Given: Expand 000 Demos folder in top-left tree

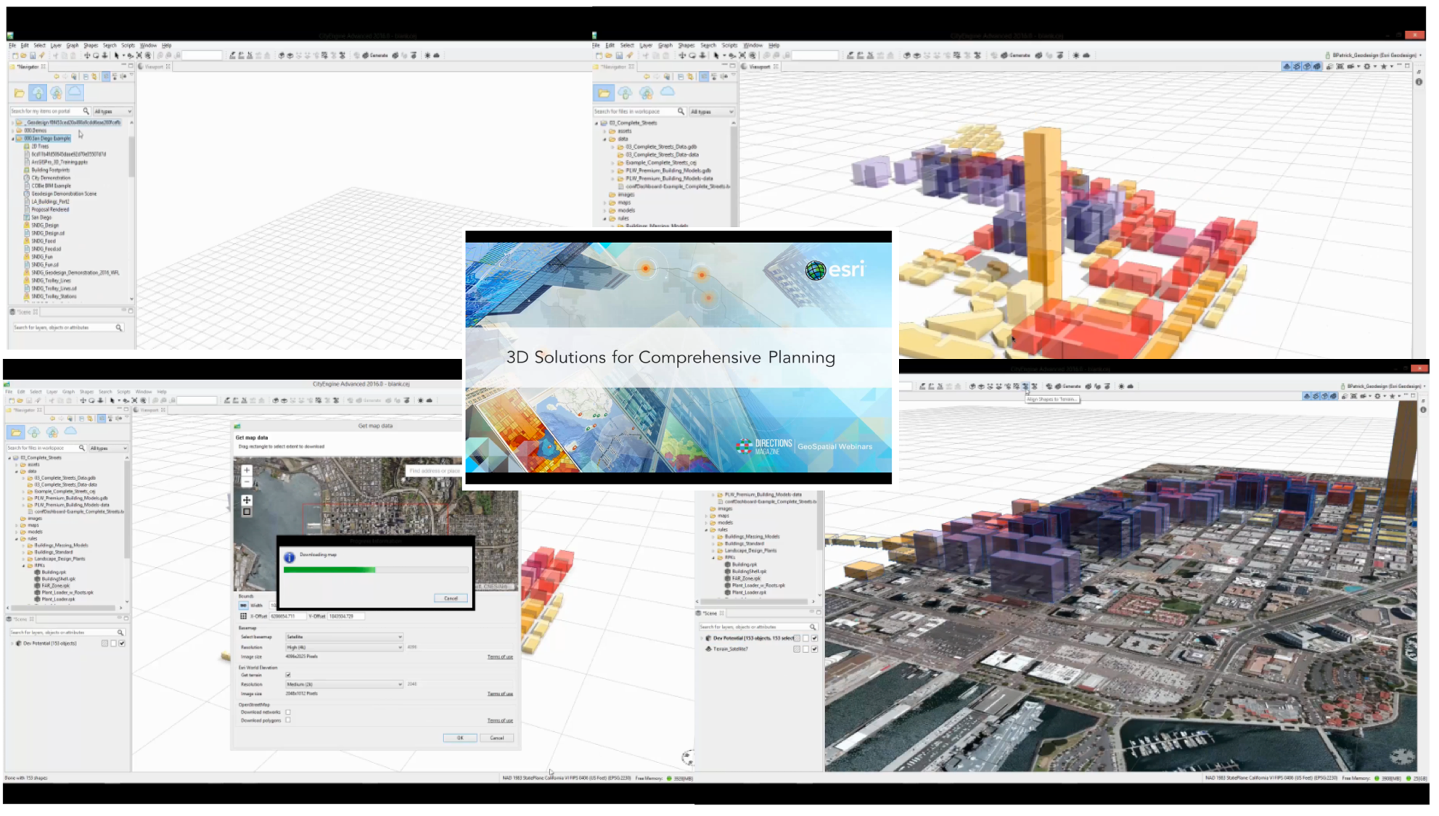Looking at the screenshot, I should (x=13, y=131).
